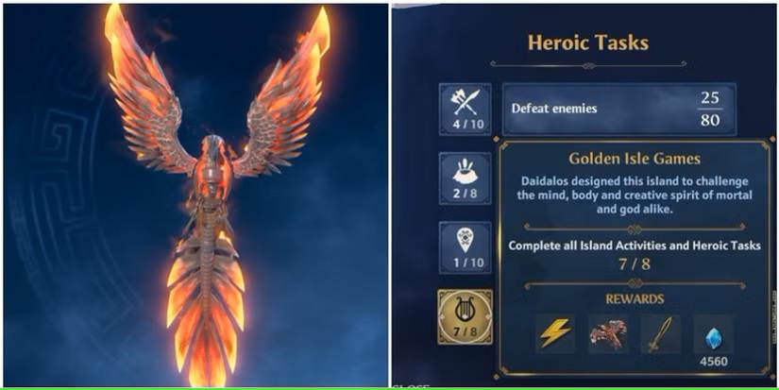Click the REWARDS section label

tap(635, 298)
